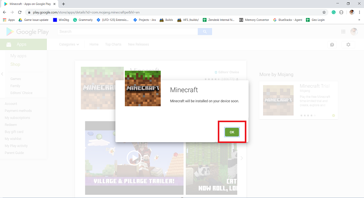
Task: Select Shop in the sidebar
Action: [15, 64]
